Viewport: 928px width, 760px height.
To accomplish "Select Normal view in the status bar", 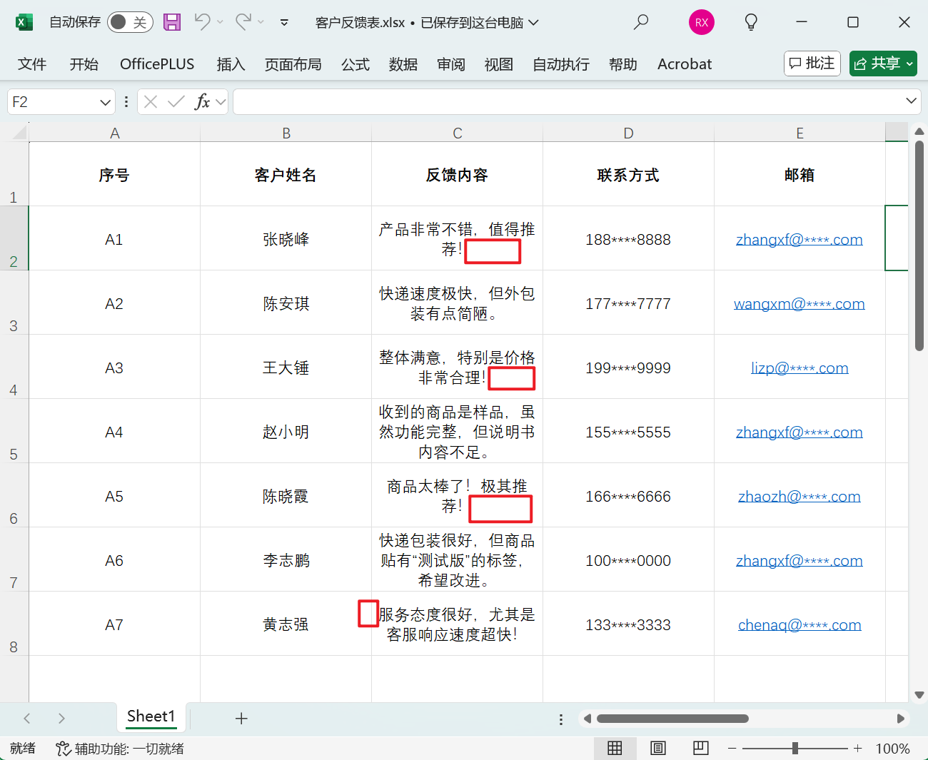I will (x=615, y=748).
